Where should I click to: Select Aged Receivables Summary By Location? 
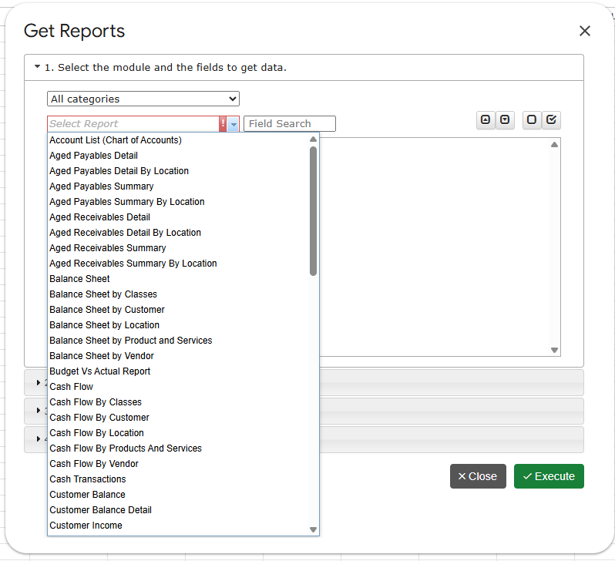pyautogui.click(x=179, y=264)
